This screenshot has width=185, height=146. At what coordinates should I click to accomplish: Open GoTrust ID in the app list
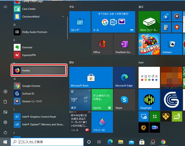(x=39, y=94)
